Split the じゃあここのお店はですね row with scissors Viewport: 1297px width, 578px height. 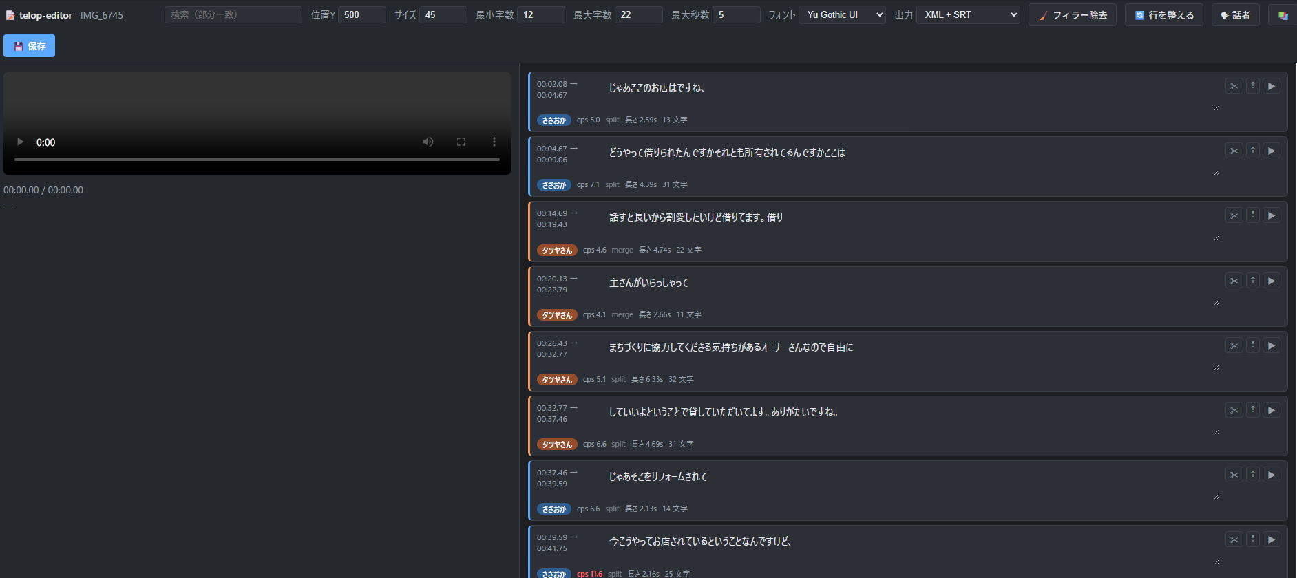(x=1234, y=86)
